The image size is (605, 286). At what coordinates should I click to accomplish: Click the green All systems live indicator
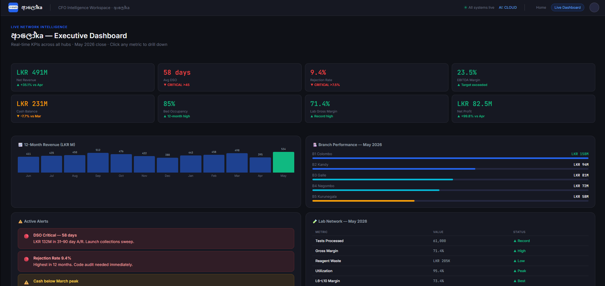[479, 7]
